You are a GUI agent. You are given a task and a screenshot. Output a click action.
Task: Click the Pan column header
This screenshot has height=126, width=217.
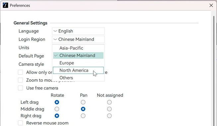tap(84, 95)
